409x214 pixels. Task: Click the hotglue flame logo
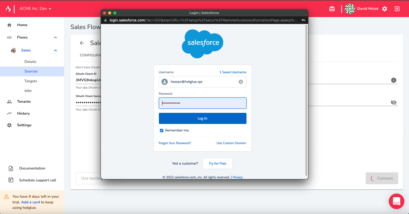(8, 9)
